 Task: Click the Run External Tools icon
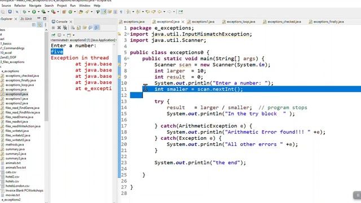[53, 12]
